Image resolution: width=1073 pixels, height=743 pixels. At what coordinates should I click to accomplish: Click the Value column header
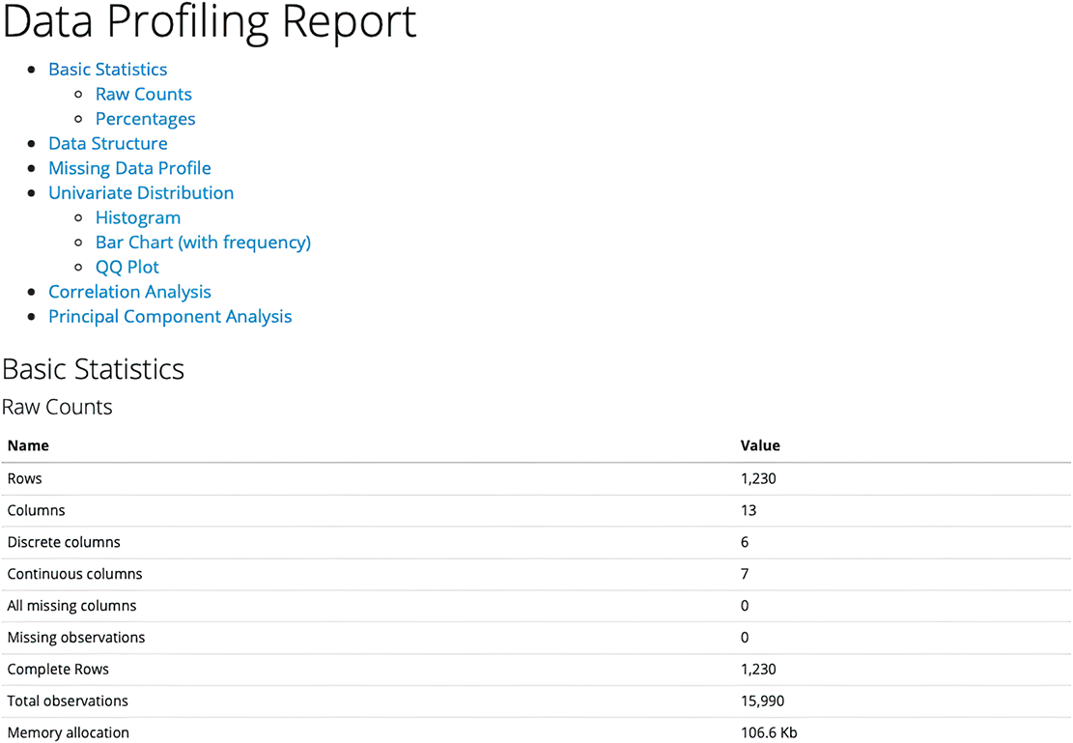tap(760, 445)
